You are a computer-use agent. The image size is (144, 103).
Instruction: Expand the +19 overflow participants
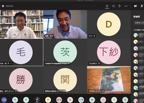(x=4, y=100)
